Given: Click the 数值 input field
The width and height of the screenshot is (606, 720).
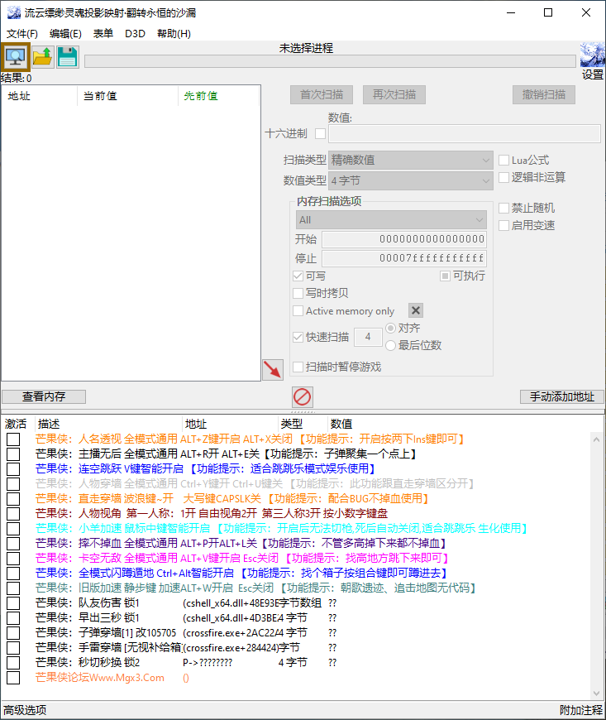Looking at the screenshot, I should 465,133.
